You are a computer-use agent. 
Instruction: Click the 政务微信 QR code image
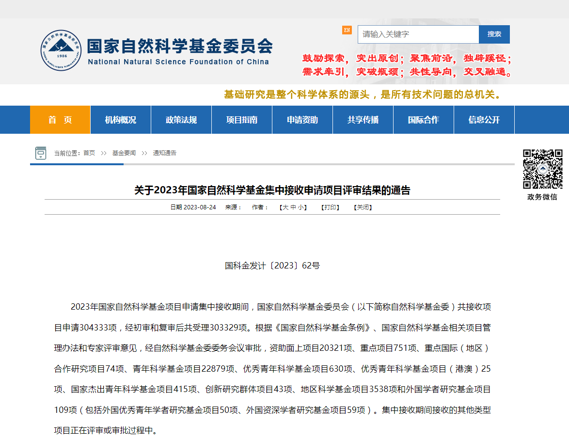542,169
